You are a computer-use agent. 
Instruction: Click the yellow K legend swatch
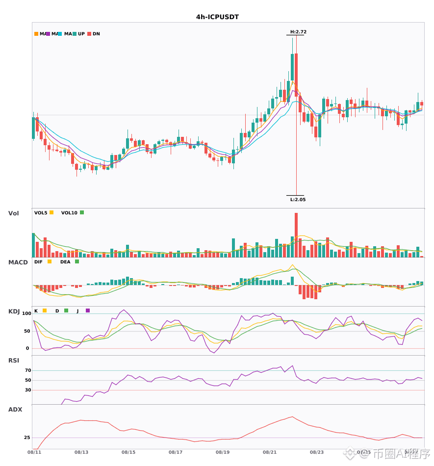[x=45, y=311]
